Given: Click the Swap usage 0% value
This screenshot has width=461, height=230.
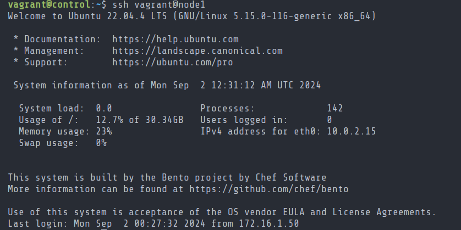Looking at the screenshot, I should [x=101, y=143].
